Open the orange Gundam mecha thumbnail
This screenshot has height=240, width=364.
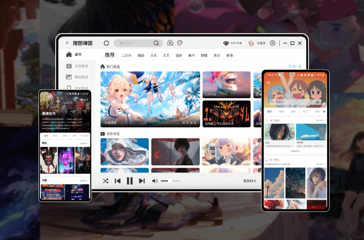(x=227, y=114)
